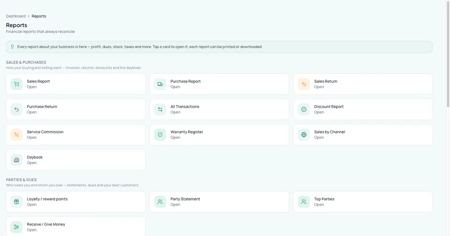Click the Sales Report cart icon
Screen dimensions: 450x236
click(16, 84)
